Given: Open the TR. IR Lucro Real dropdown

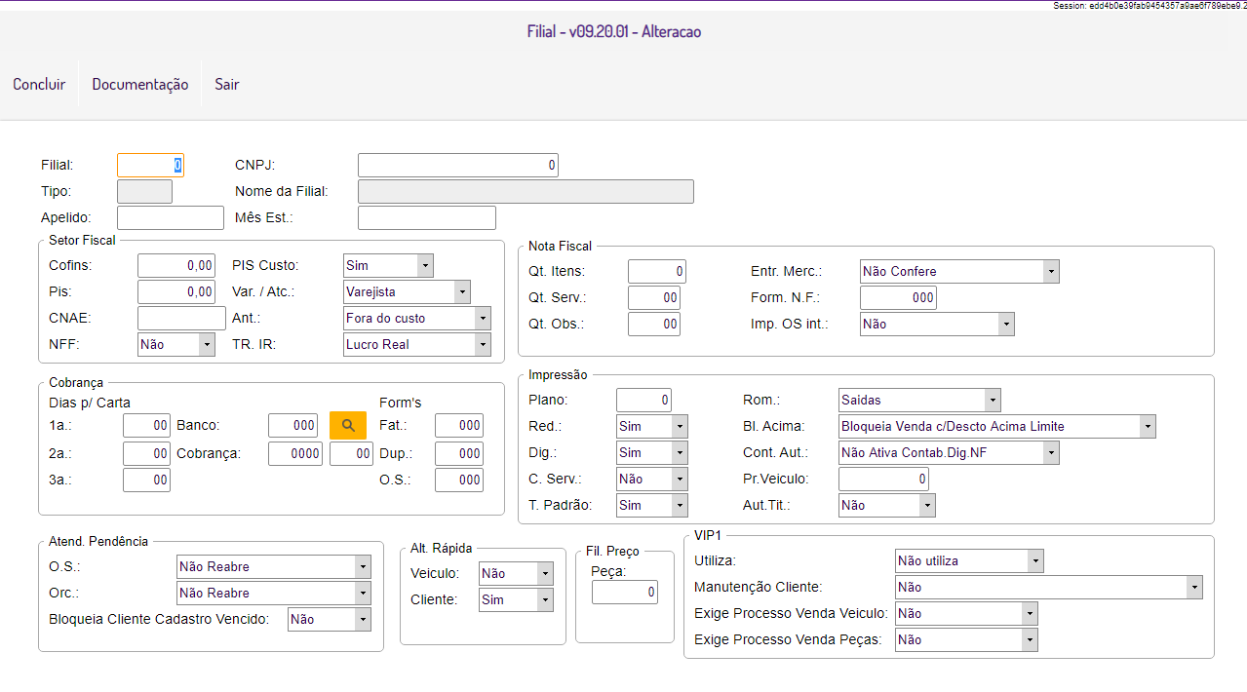Looking at the screenshot, I should (417, 344).
